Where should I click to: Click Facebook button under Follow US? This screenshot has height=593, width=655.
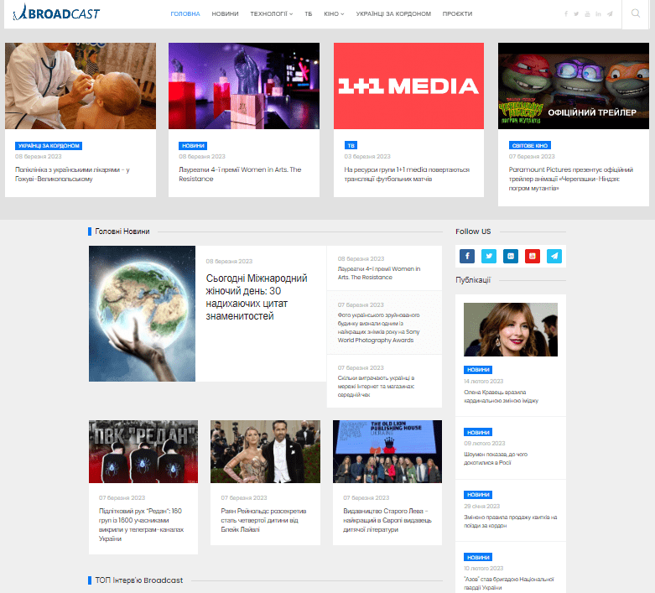467,256
